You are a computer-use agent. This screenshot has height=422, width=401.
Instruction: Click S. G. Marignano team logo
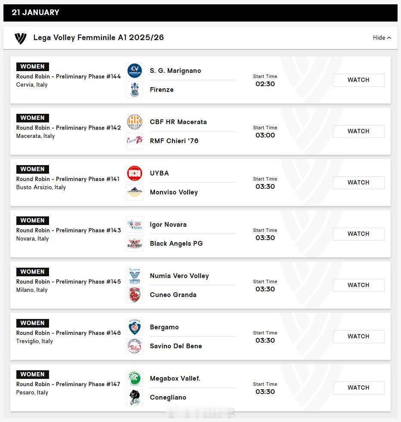135,71
